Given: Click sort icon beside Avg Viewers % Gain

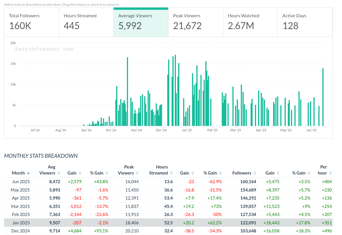Looking at the screenshot, I should (107, 173).
